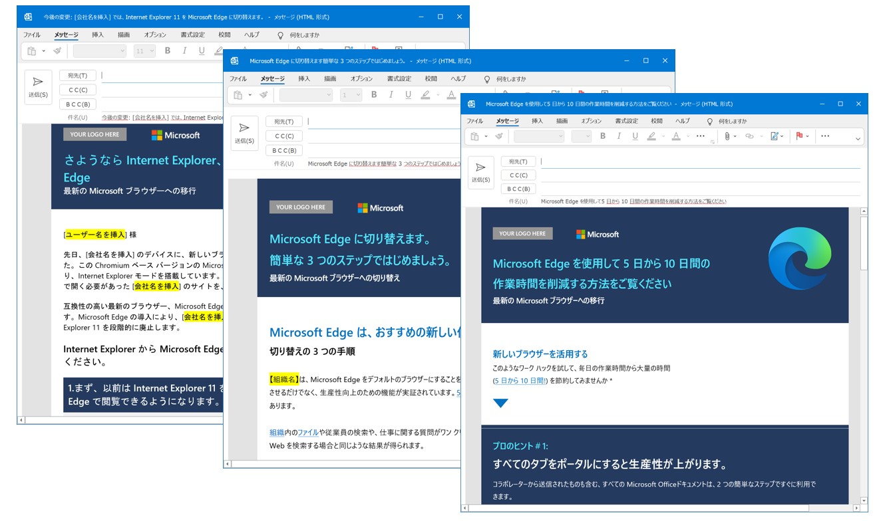Apply font color in the front window

pyautogui.click(x=676, y=136)
